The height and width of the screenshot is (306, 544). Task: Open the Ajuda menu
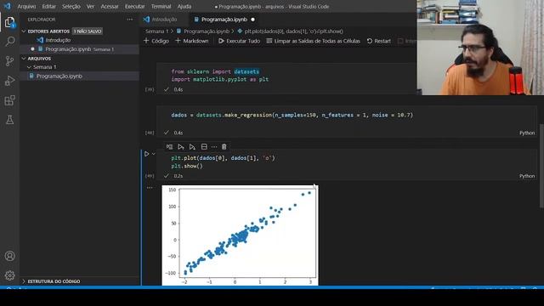coord(184,6)
